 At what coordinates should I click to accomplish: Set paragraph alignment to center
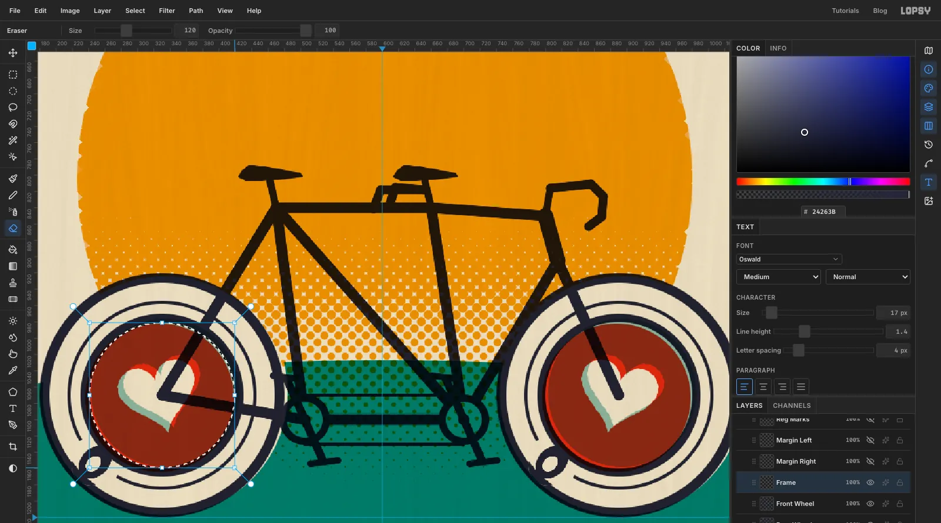pyautogui.click(x=763, y=387)
